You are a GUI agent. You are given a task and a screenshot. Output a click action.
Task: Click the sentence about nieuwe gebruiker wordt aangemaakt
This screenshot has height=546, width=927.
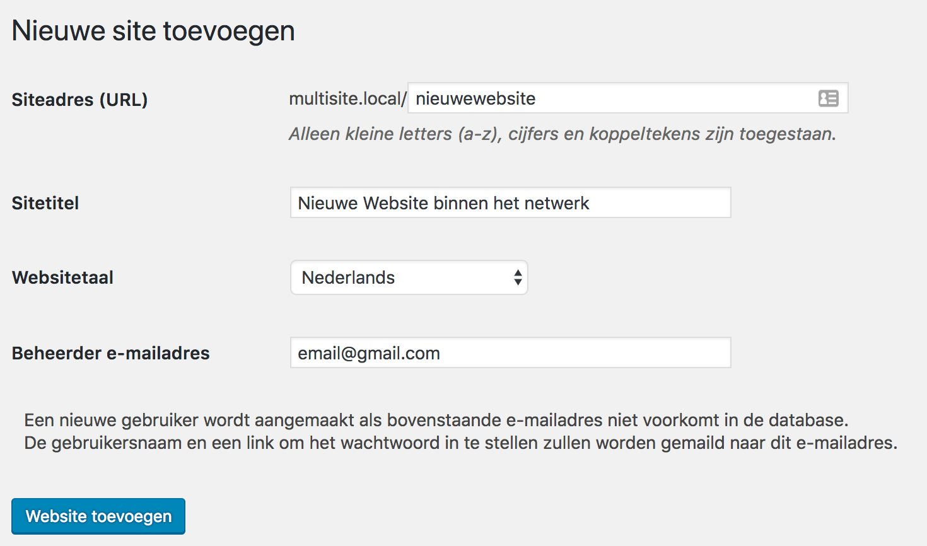(x=436, y=420)
